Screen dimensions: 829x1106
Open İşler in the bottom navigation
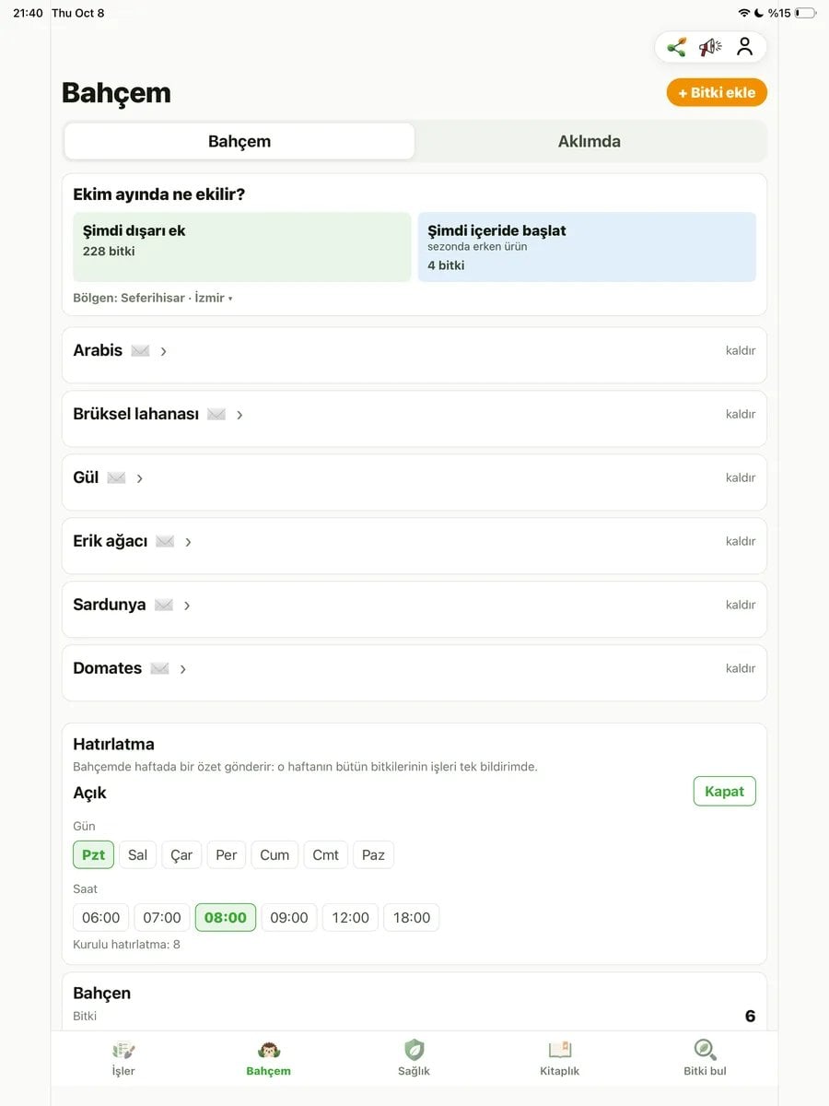123,1059
